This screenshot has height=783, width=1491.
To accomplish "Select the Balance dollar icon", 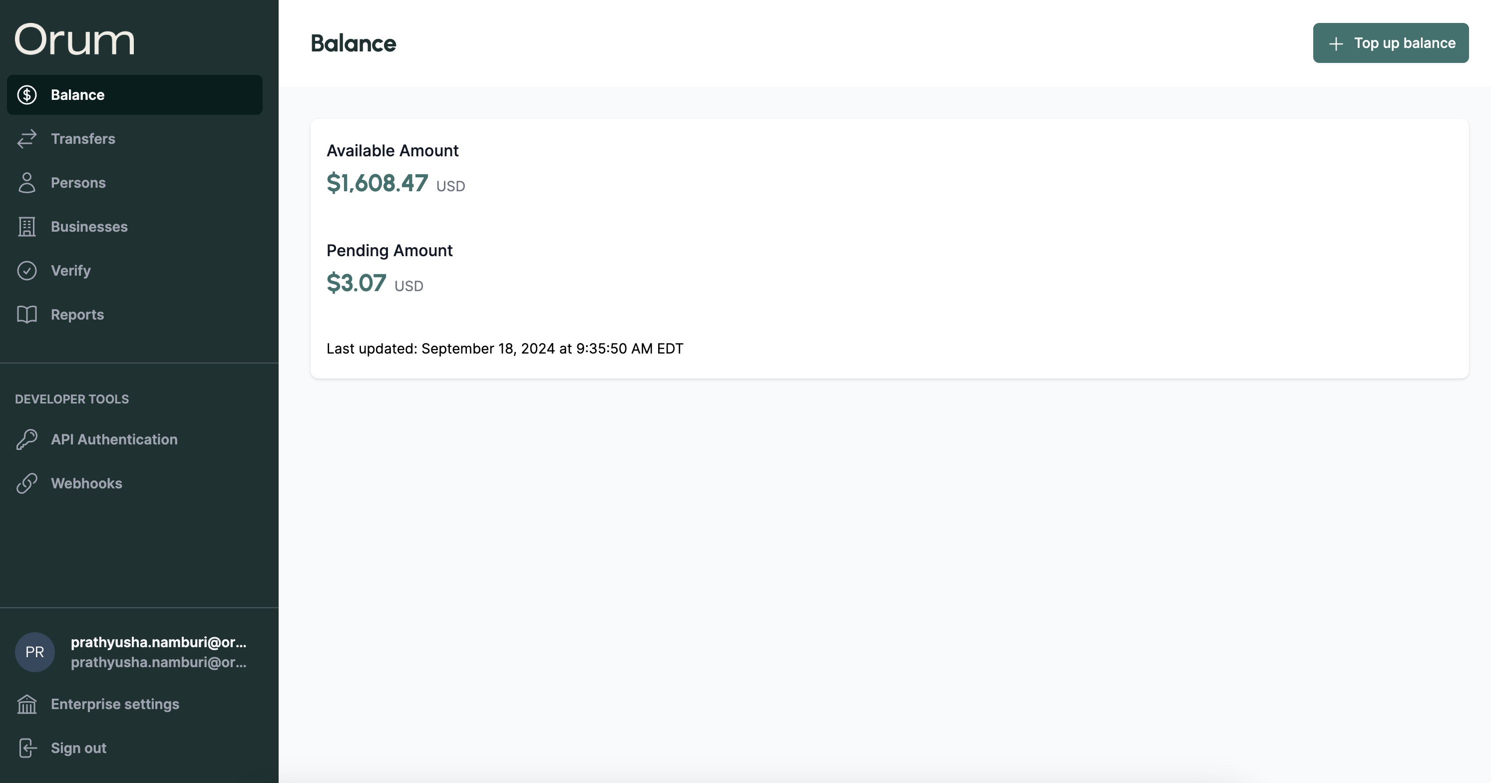I will coord(27,95).
